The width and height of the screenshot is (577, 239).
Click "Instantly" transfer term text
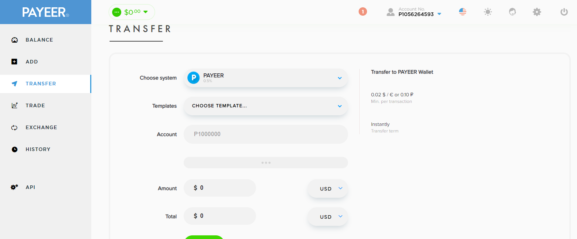pos(380,124)
